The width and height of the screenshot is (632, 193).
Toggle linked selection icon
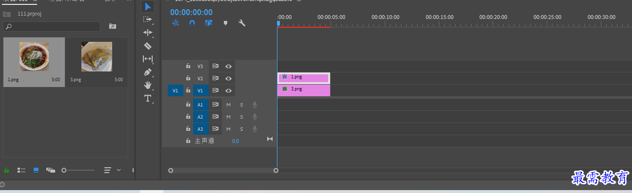tap(209, 23)
